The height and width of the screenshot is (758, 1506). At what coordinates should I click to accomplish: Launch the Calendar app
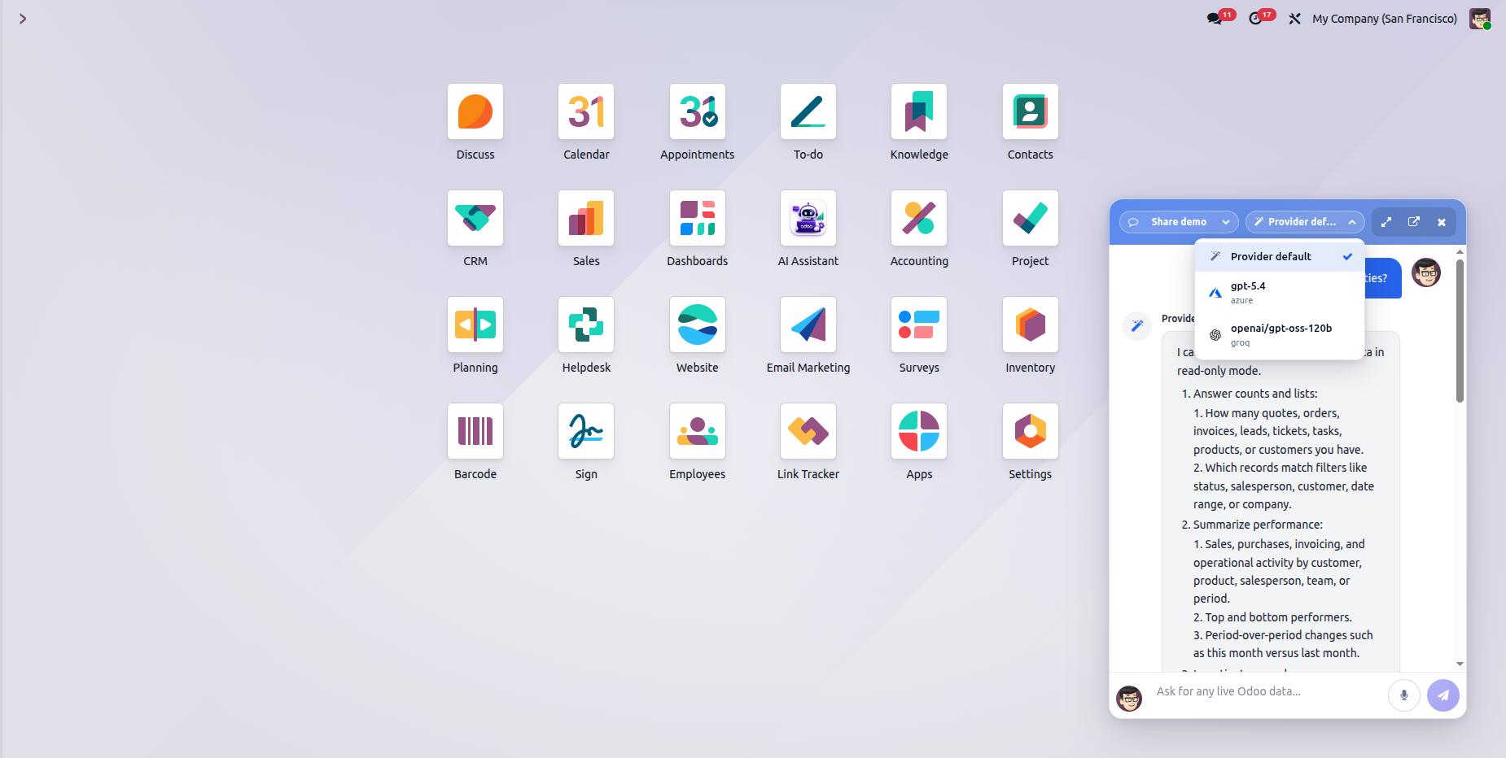click(586, 111)
